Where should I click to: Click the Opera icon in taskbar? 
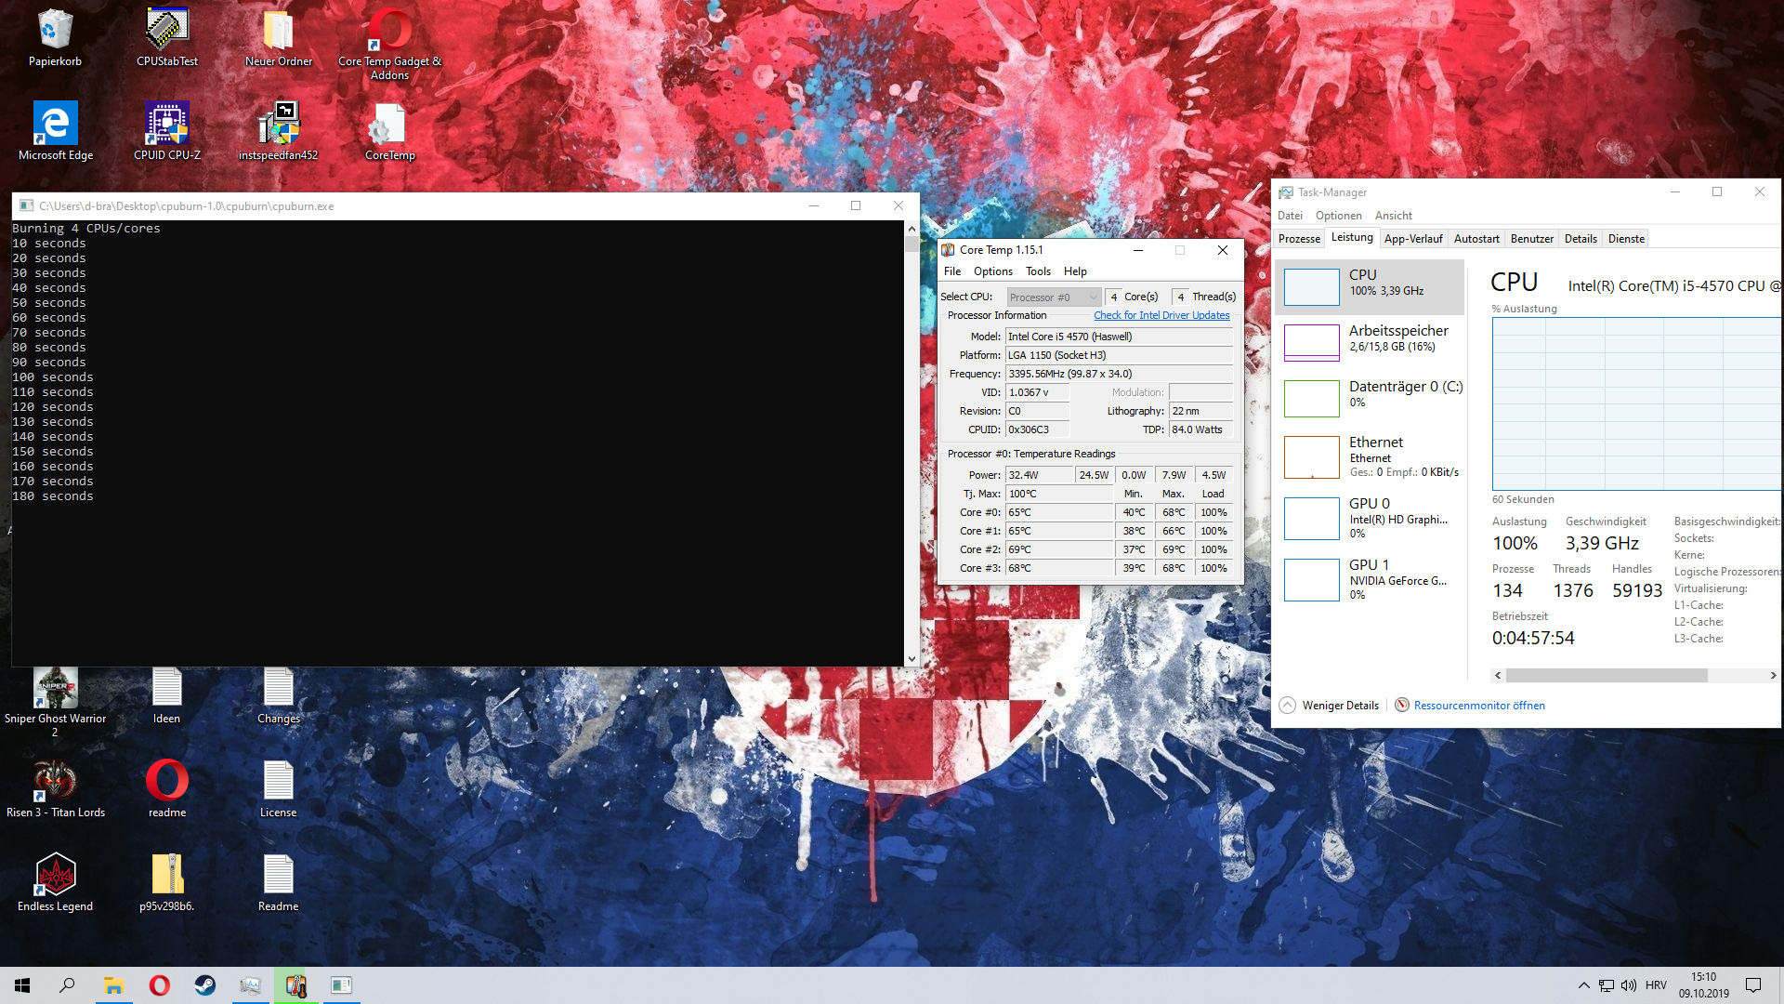click(x=160, y=985)
